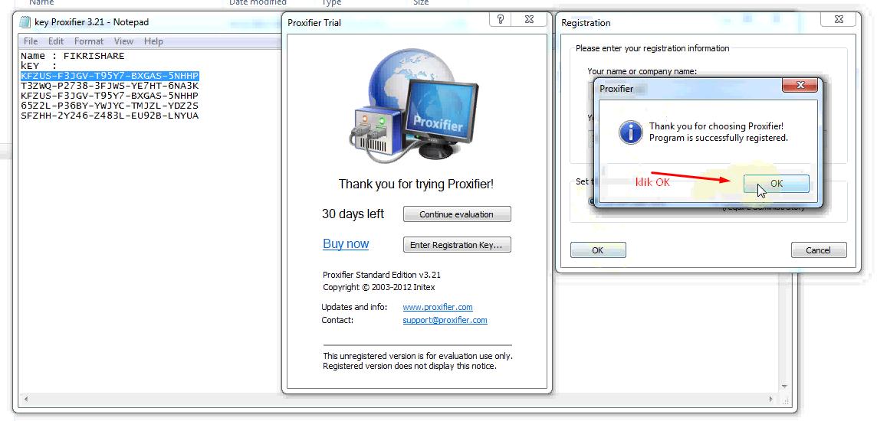Click OK button in the Registration window
The image size is (877, 421).
[x=598, y=250]
